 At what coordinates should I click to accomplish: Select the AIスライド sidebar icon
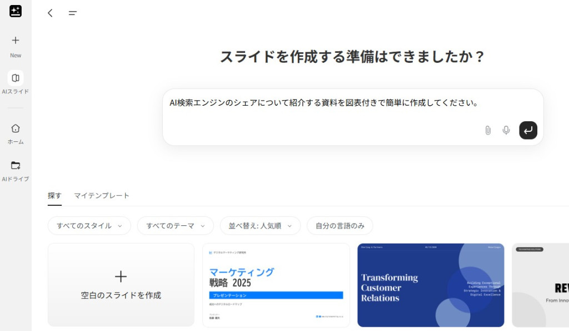click(x=15, y=82)
